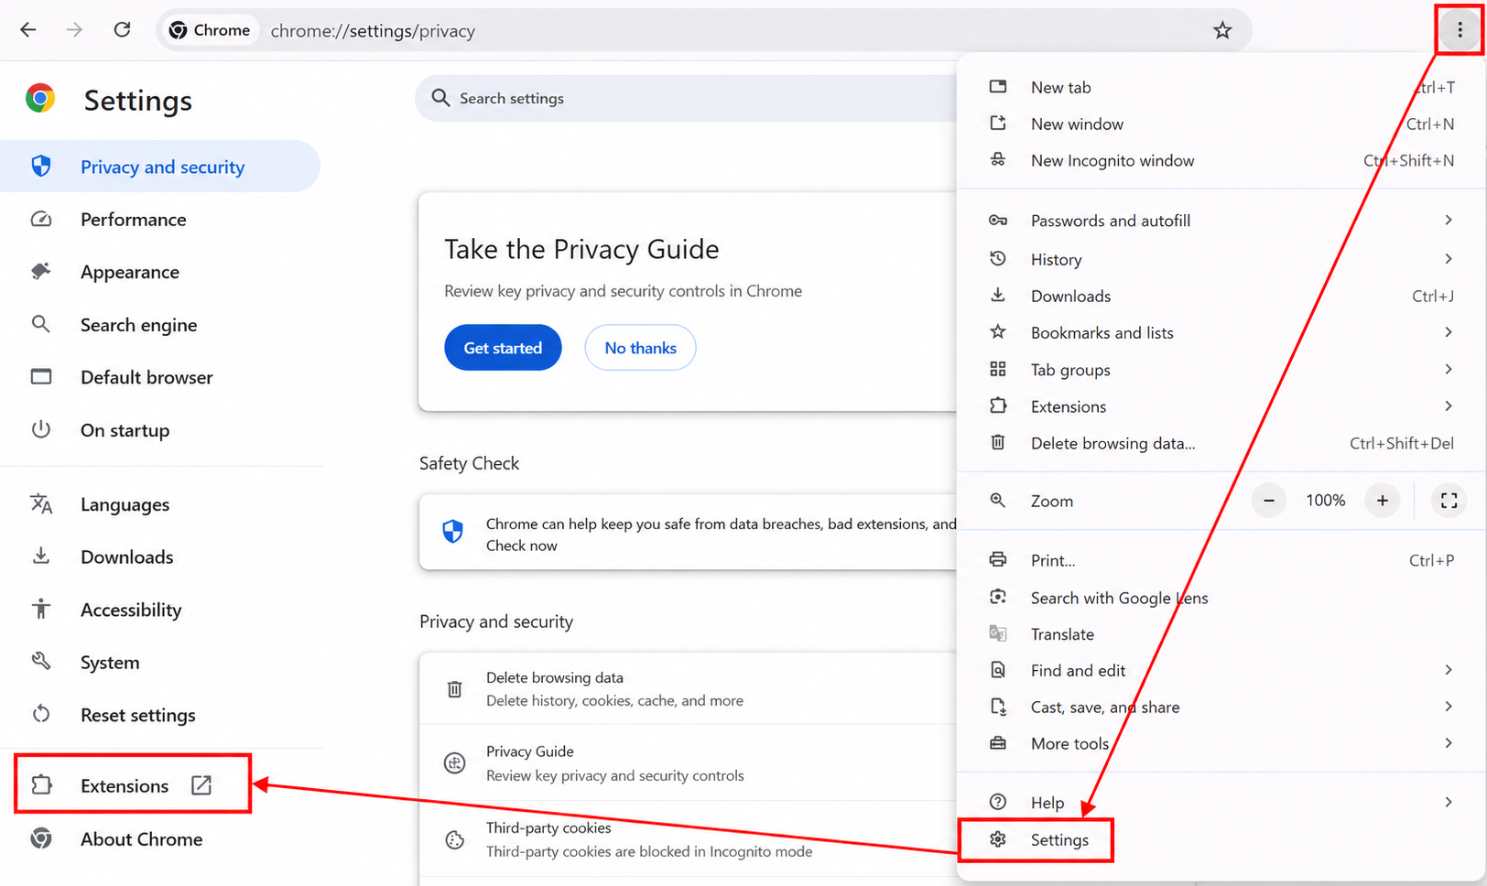Click the Accessibility person icon
The width and height of the screenshot is (1487, 886).
pyautogui.click(x=41, y=609)
